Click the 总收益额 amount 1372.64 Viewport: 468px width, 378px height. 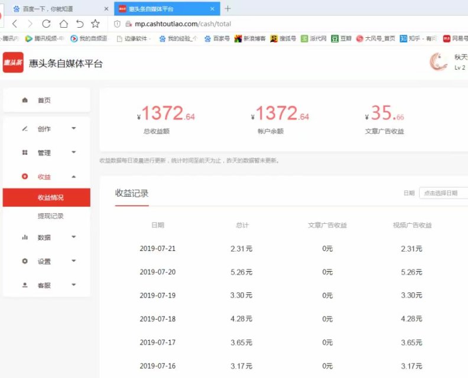165,113
